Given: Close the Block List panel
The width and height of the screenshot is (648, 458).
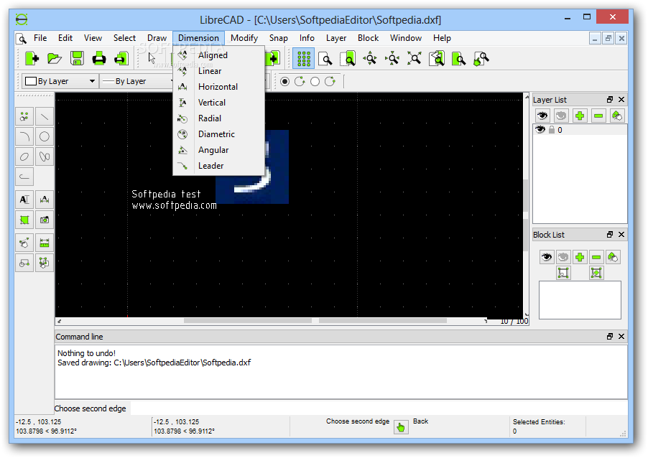Looking at the screenshot, I should click(x=621, y=234).
